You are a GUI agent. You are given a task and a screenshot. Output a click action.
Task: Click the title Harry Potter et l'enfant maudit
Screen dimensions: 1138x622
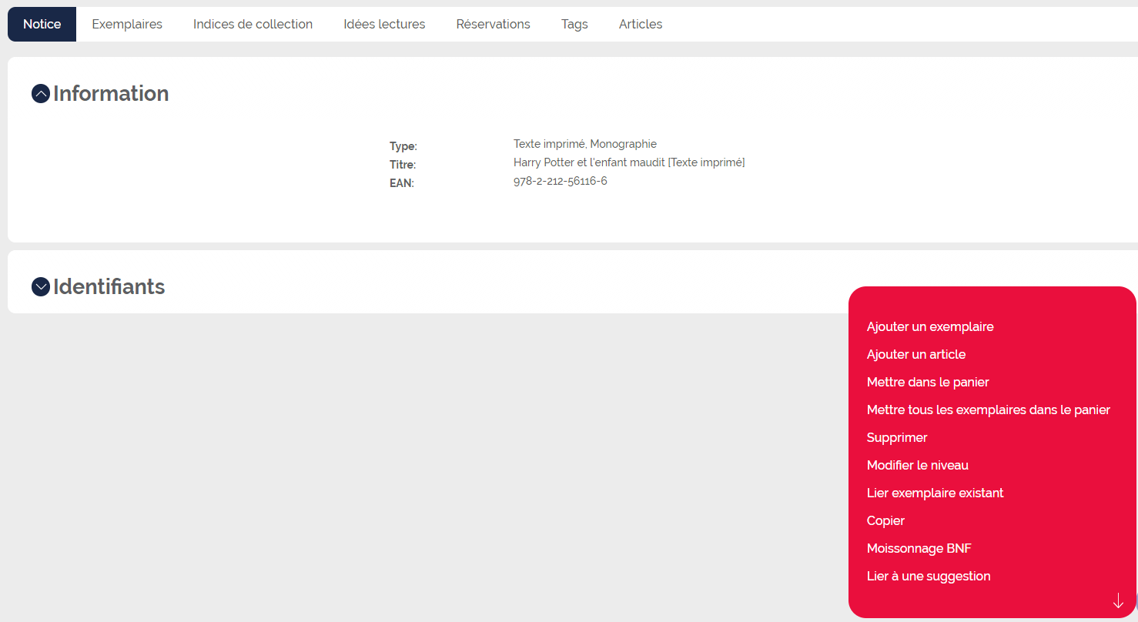pos(629,162)
